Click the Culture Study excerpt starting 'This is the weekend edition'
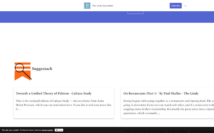This screenshot has width=214, height=133. point(64,105)
